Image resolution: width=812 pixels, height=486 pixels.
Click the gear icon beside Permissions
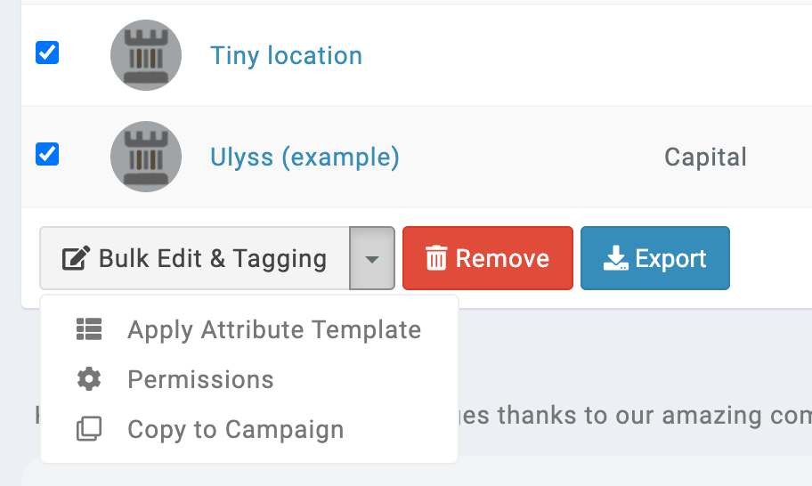coord(89,379)
